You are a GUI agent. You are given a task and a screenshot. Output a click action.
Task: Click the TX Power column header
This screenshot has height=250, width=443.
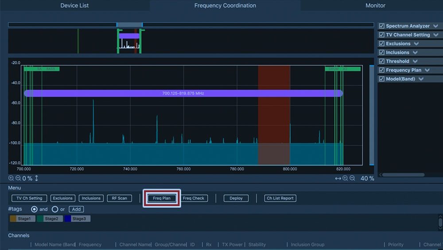coord(232,244)
